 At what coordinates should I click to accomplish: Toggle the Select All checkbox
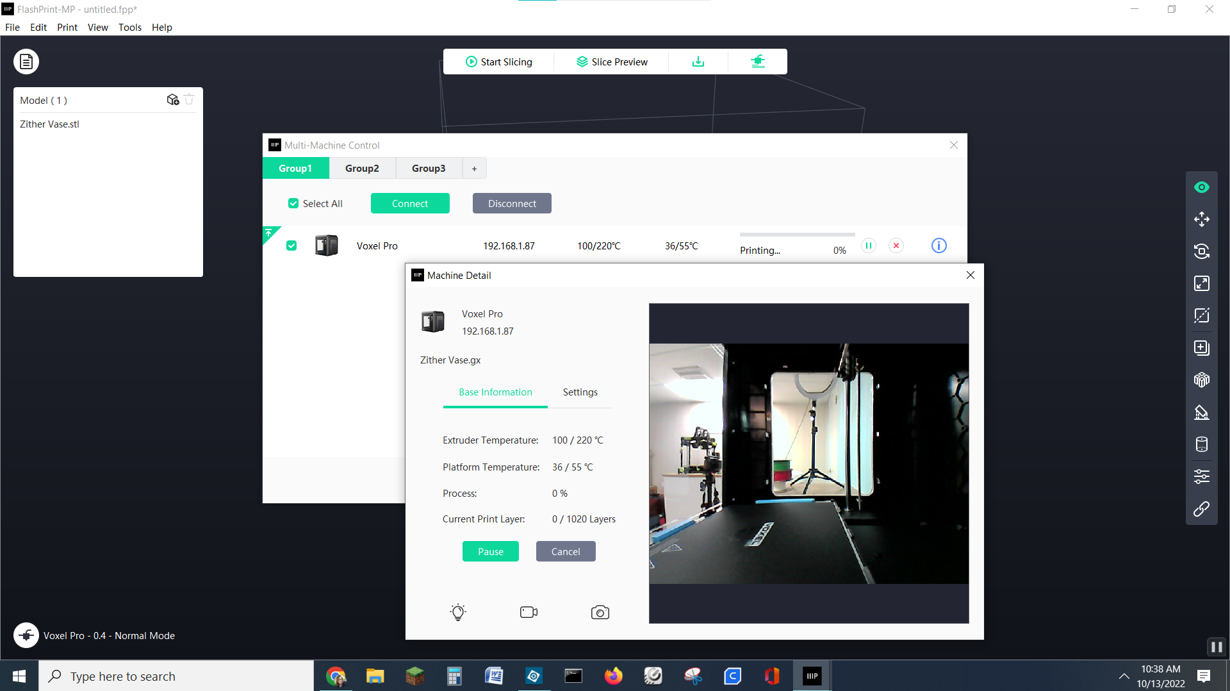click(293, 203)
